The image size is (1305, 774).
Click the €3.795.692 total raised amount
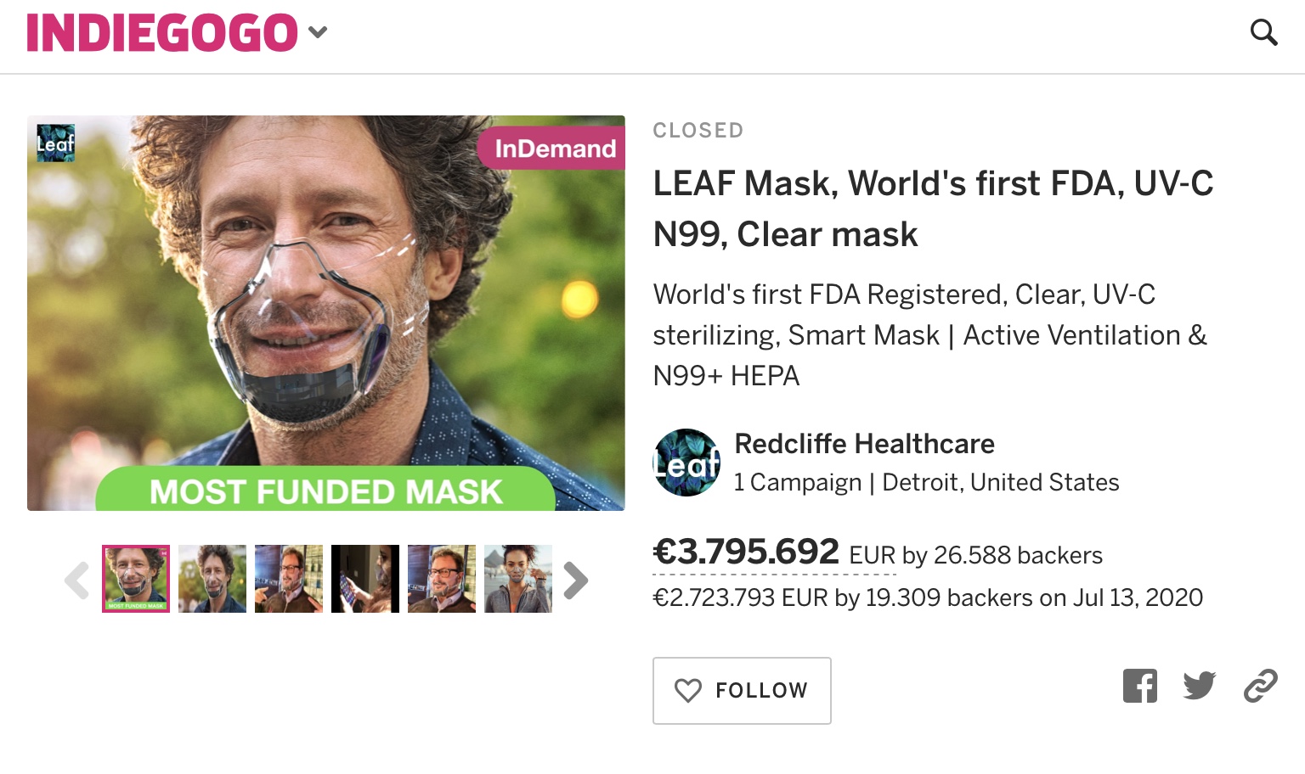tap(745, 552)
